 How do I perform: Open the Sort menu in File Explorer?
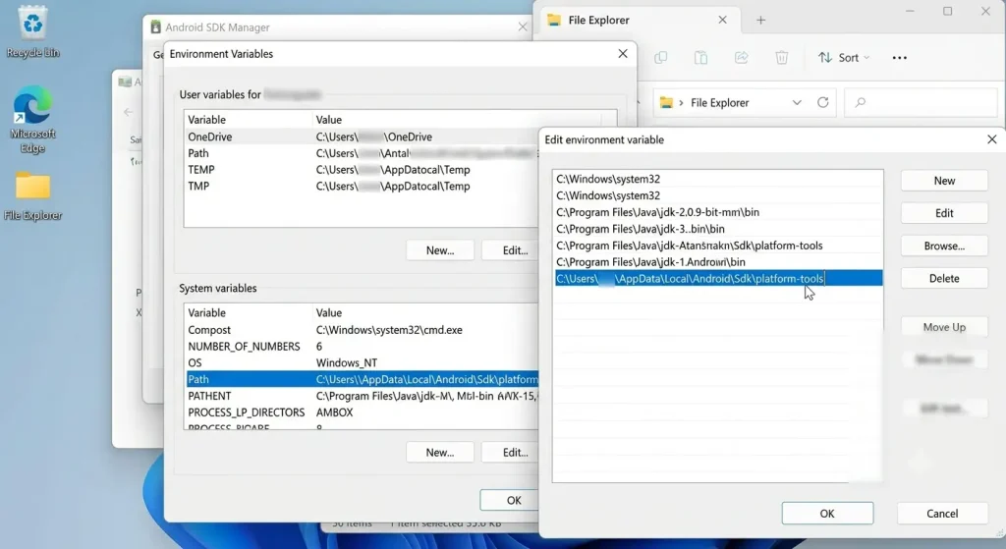[x=844, y=58]
